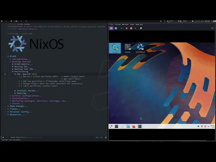The height and width of the screenshot is (162, 216).
Task: Expand hidden tray icons arrow in VM taskbar
Action: [x=209, y=126]
